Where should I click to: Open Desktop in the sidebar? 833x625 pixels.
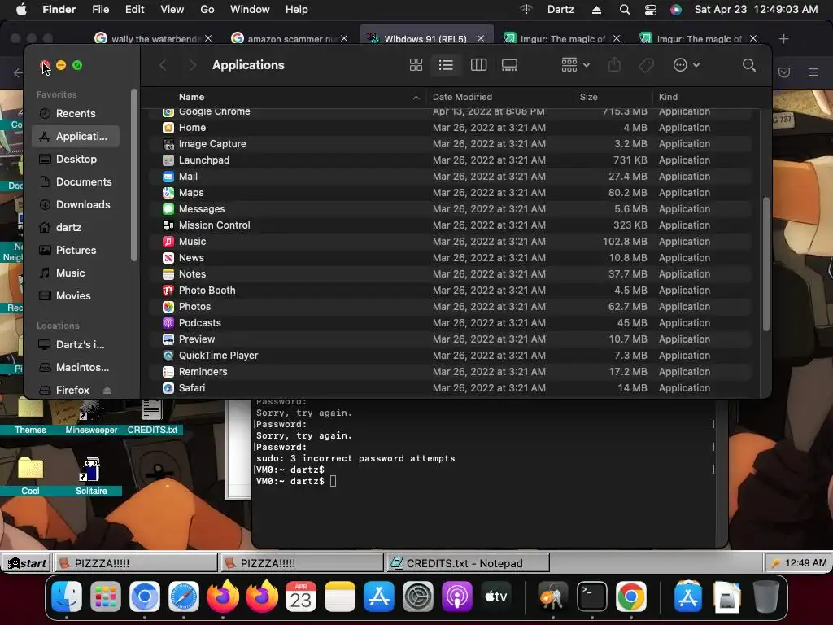click(76, 159)
